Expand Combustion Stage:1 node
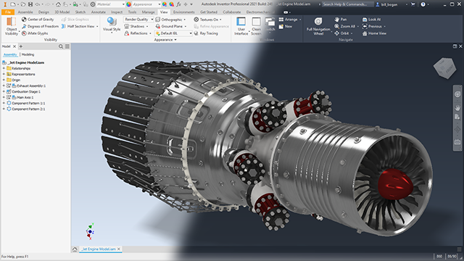 pyautogui.click(x=4, y=92)
